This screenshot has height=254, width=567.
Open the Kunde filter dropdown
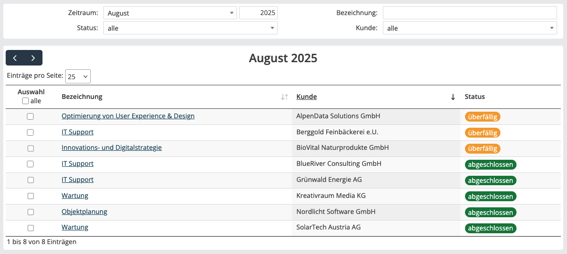(470, 28)
